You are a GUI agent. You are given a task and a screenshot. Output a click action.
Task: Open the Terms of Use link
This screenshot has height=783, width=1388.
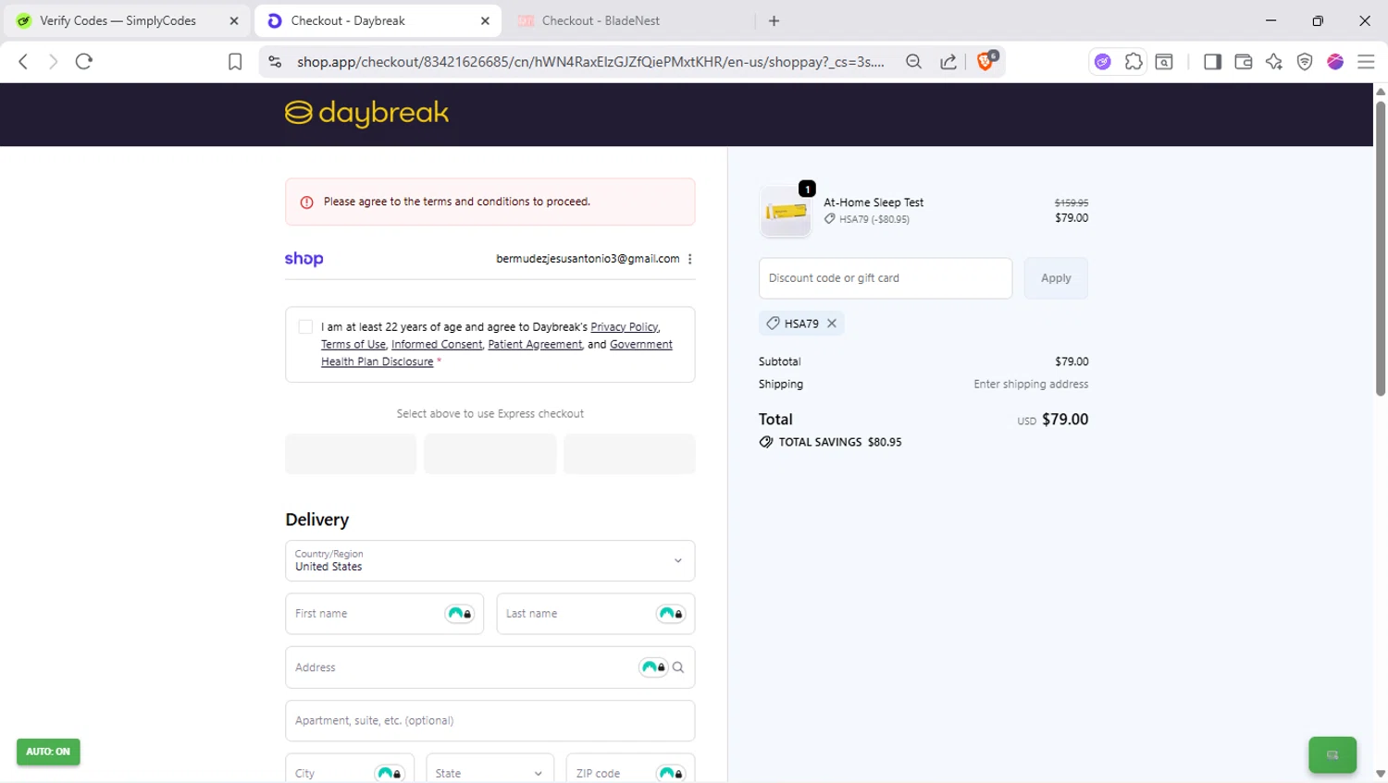tap(353, 345)
